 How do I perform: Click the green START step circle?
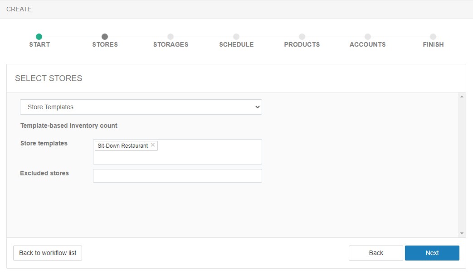(39, 37)
